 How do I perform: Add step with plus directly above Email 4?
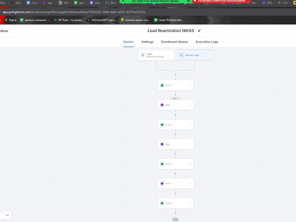coord(175,193)
